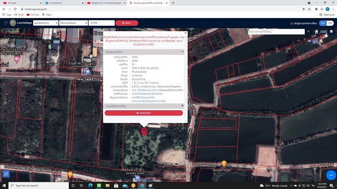Click the orange marker at bottom left
Image resolution: width=337 pixels, height=189 pixels.
[x=70, y=175]
